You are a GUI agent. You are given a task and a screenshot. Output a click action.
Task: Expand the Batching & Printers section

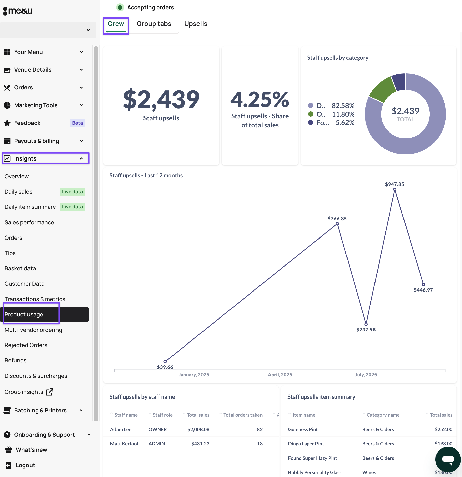[x=81, y=410]
